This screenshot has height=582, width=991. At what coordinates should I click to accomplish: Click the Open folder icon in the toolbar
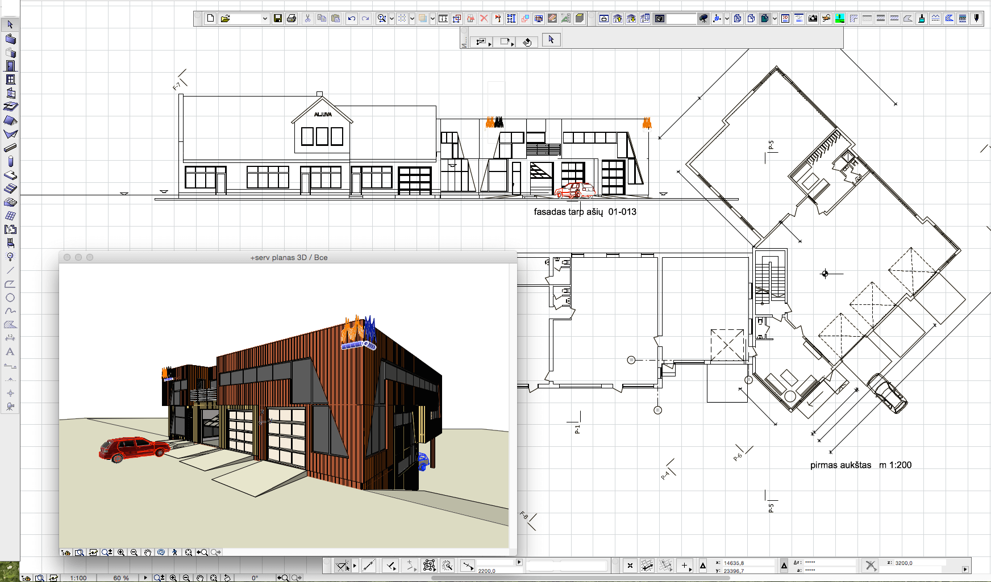(226, 18)
